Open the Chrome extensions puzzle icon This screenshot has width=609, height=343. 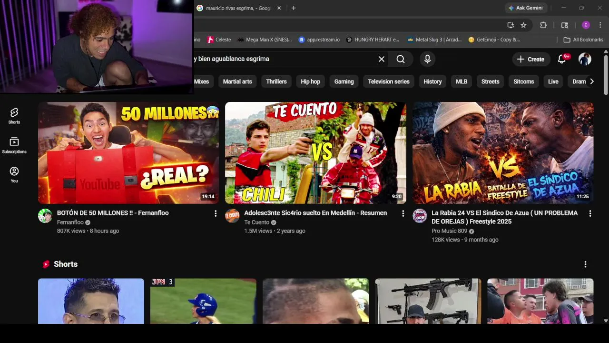(x=543, y=25)
